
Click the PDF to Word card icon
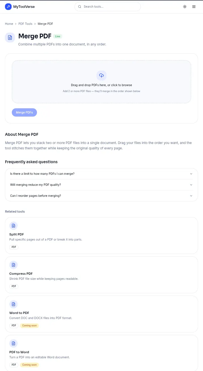14,344
